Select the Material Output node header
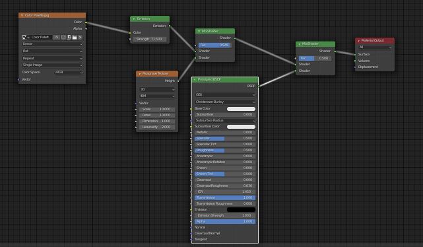The image size is (423, 247). click(x=375, y=40)
